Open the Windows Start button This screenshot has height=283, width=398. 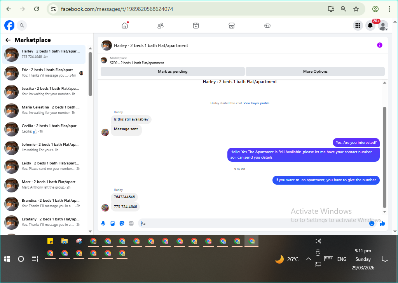click(7, 259)
